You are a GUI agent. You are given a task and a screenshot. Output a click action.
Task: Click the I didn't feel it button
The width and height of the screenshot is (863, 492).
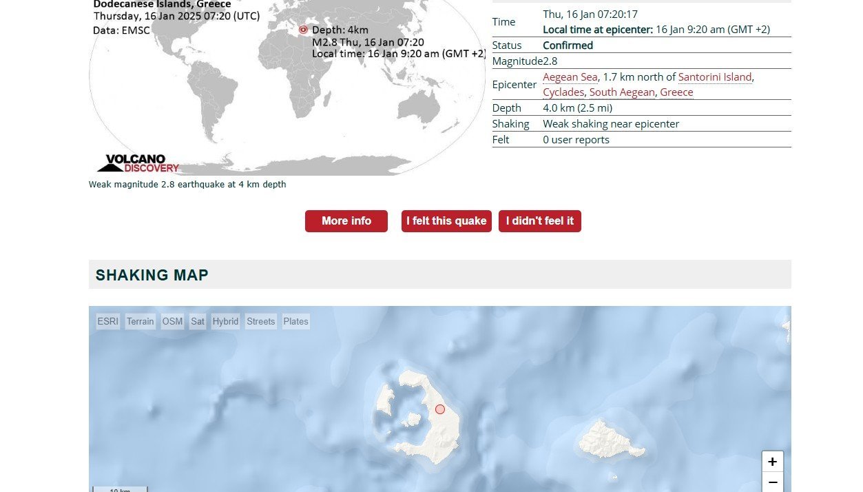[x=540, y=221]
